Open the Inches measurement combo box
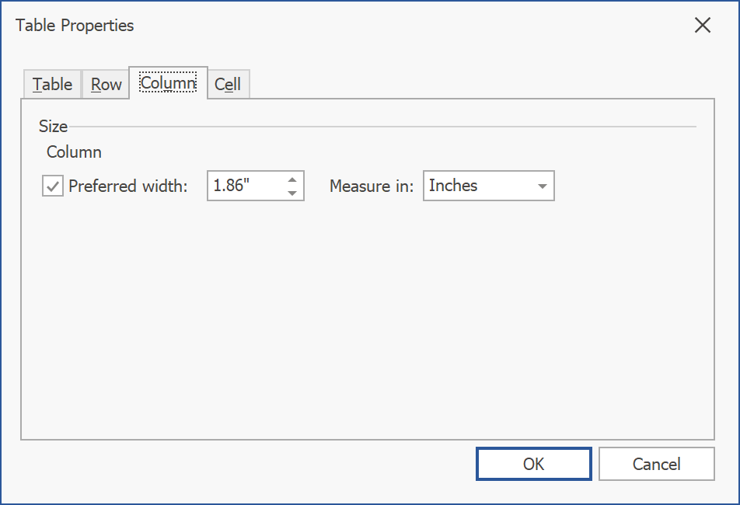The image size is (740, 505). (478, 186)
